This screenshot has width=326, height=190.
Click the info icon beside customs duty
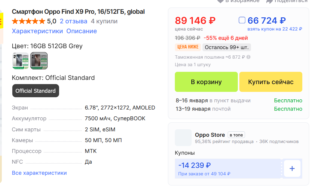click(x=248, y=57)
